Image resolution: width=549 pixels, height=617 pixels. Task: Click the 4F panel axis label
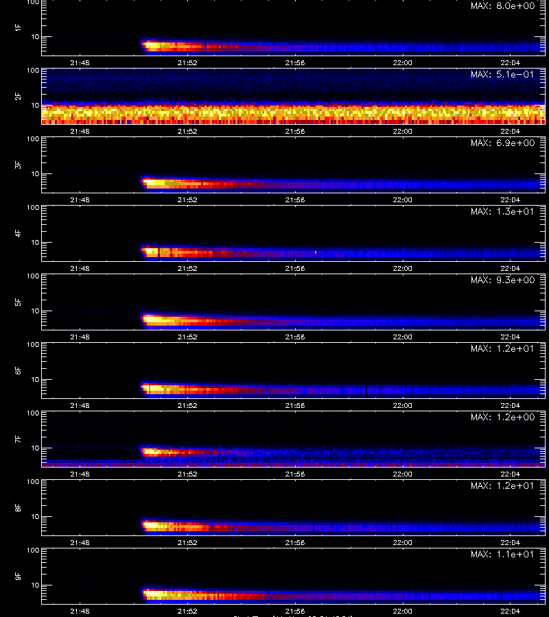[17, 233]
